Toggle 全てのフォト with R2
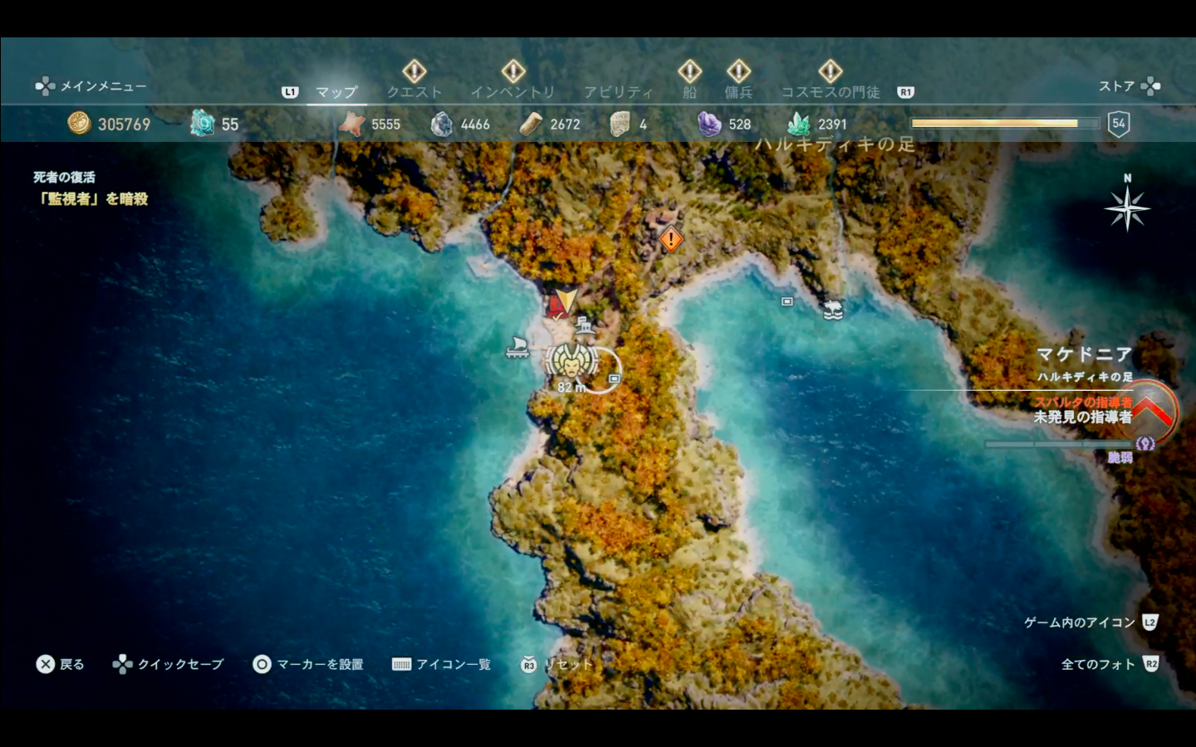Image resolution: width=1196 pixels, height=747 pixels. 1110,664
